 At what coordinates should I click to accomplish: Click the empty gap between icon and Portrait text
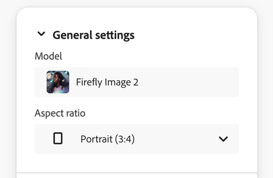(71, 139)
